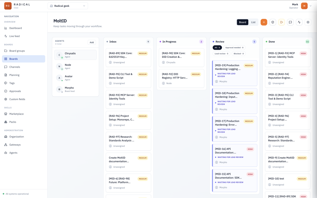This screenshot has width=317, height=198.
Task: Click the orange plus new task button
Action: [264, 22]
